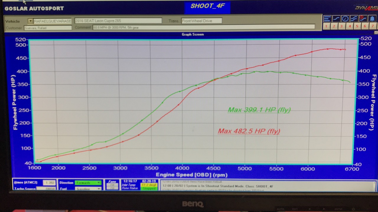Open the Fuel dropdown showing Gasoline
The width and height of the screenshot is (378, 212).
88,188
